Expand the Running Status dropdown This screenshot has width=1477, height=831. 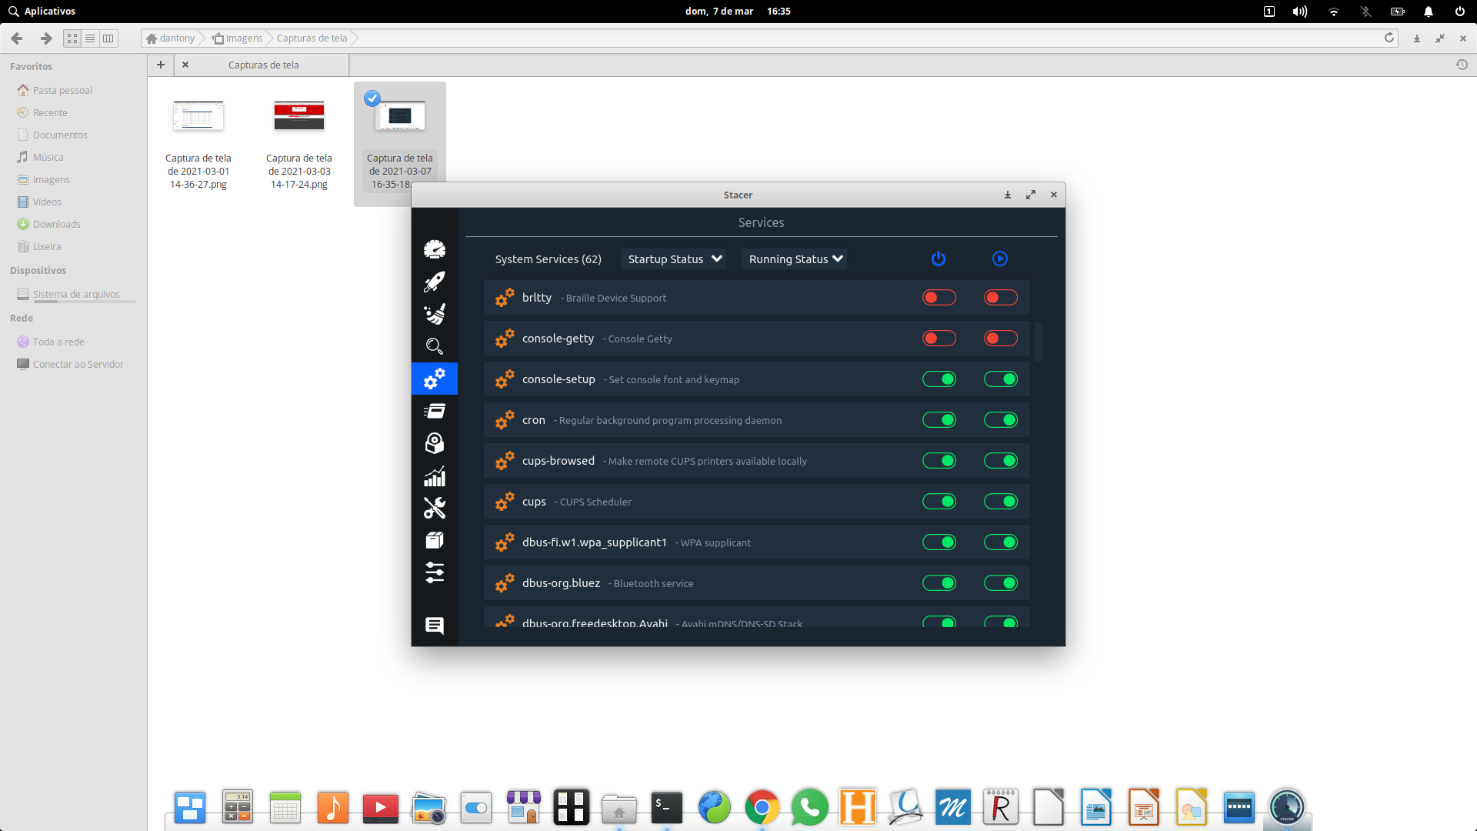click(x=795, y=259)
